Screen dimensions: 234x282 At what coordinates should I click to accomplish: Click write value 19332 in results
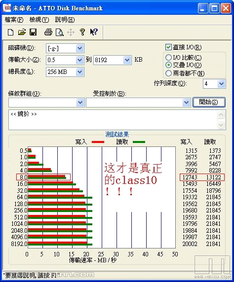190,197
